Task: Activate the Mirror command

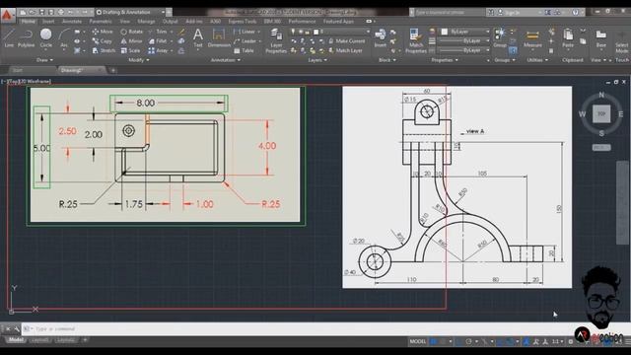Action: [x=131, y=41]
